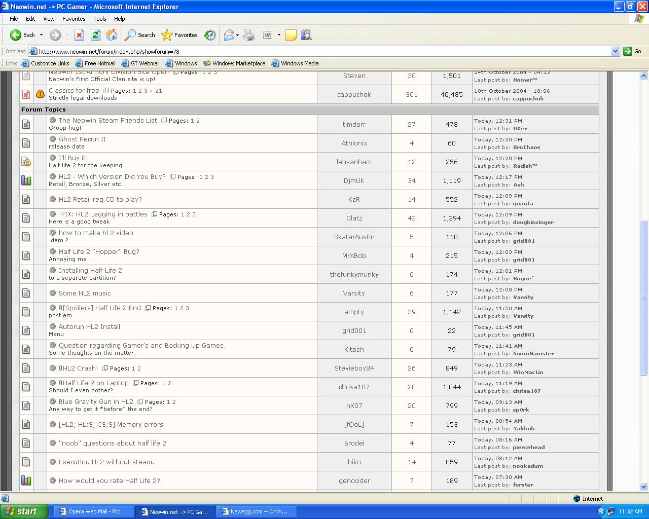Image resolution: width=649 pixels, height=519 pixels.
Task: Refresh the page with the Refresh icon
Action: [x=95, y=35]
